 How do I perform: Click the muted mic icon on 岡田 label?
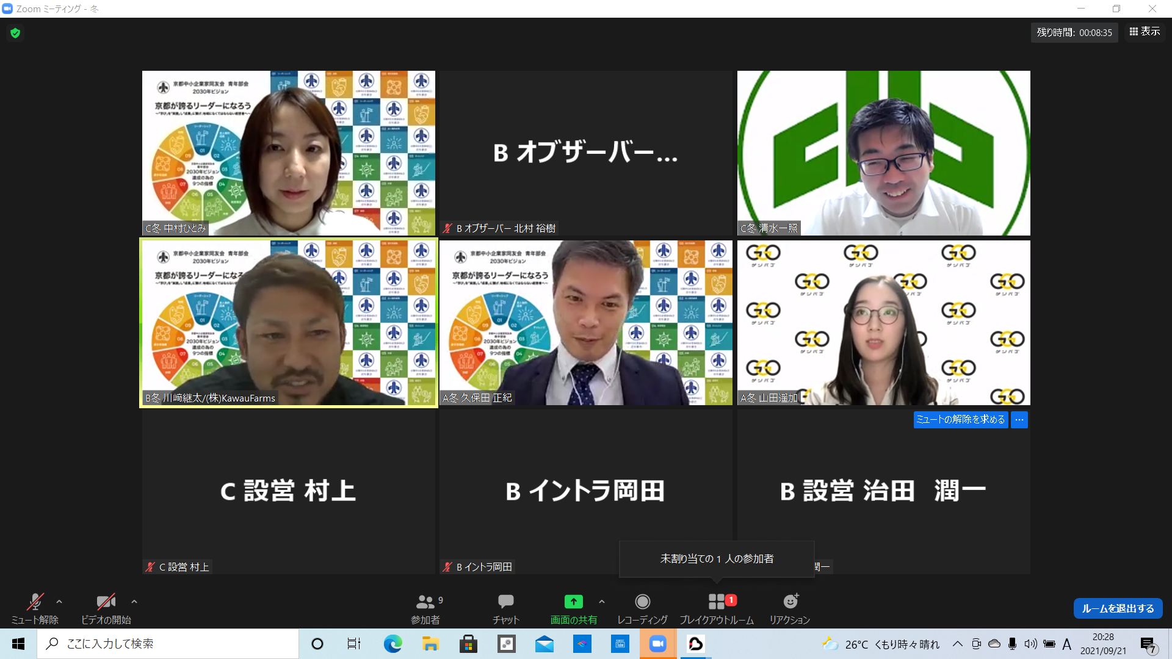pyautogui.click(x=447, y=567)
